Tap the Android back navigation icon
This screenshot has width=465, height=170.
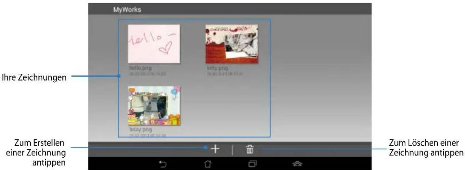(x=163, y=164)
